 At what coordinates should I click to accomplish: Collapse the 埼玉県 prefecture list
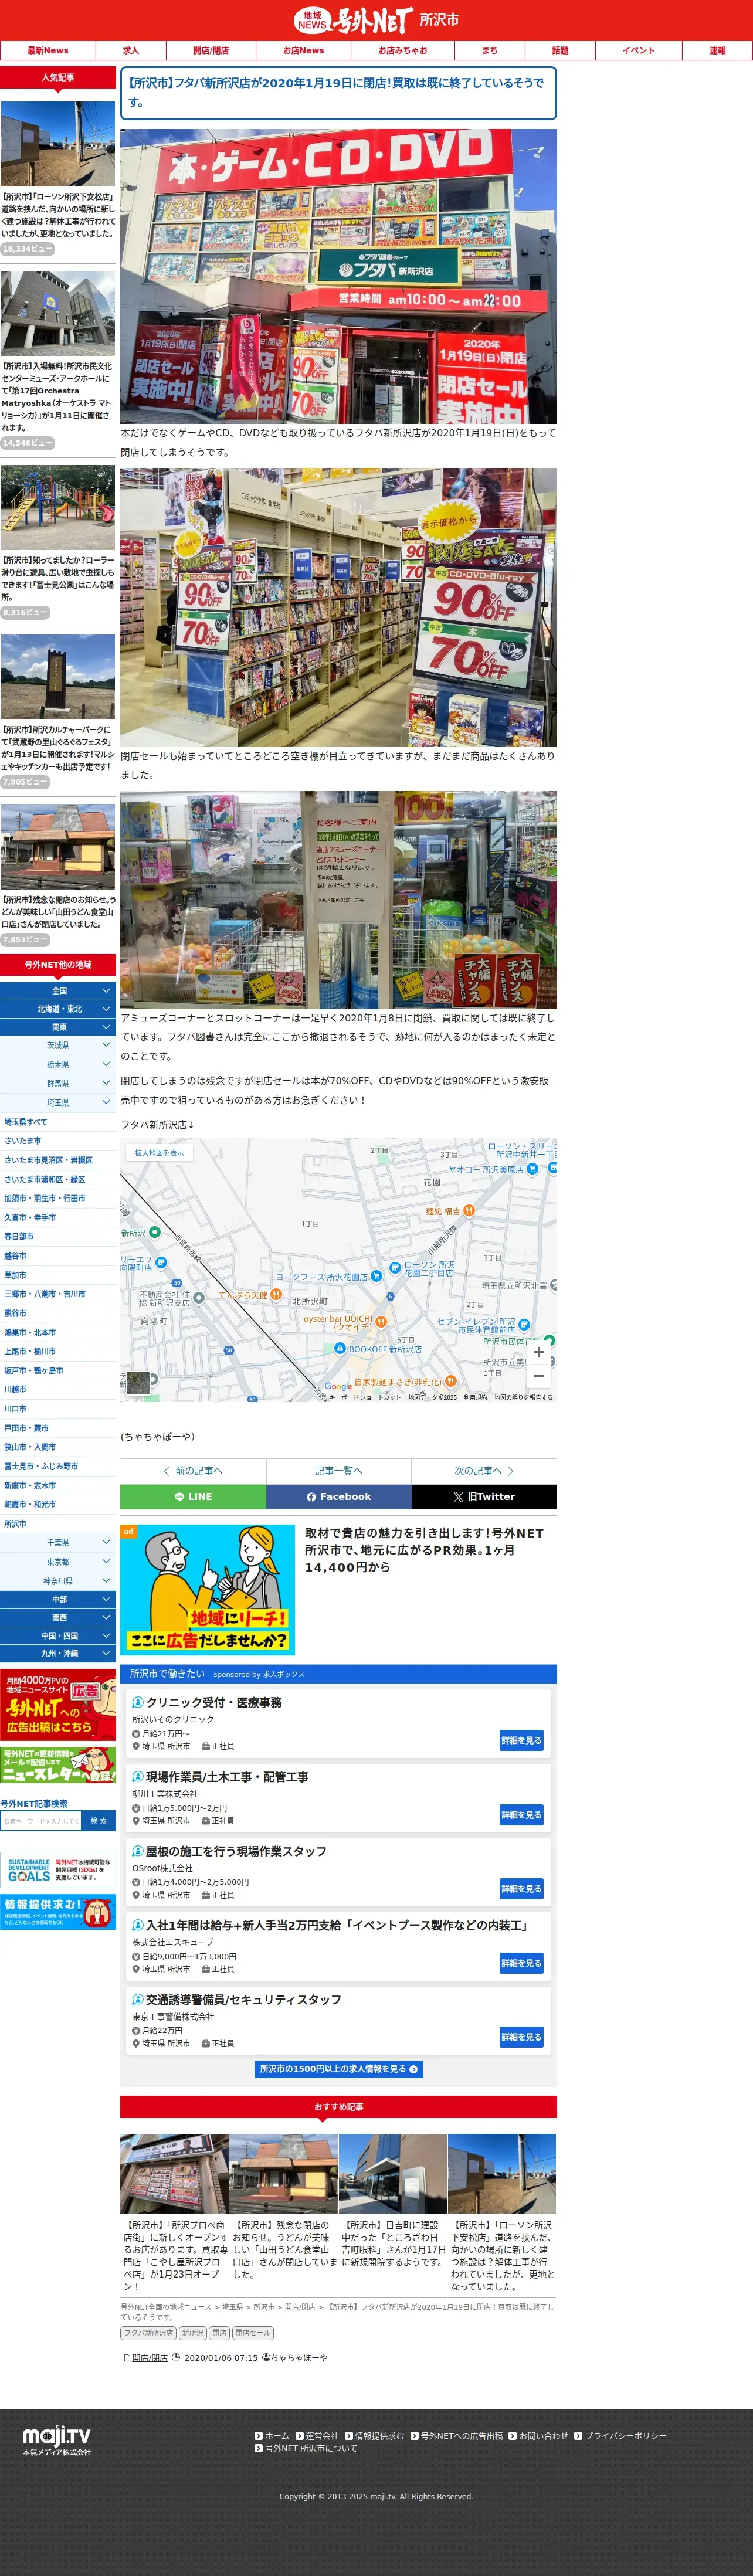(58, 1103)
